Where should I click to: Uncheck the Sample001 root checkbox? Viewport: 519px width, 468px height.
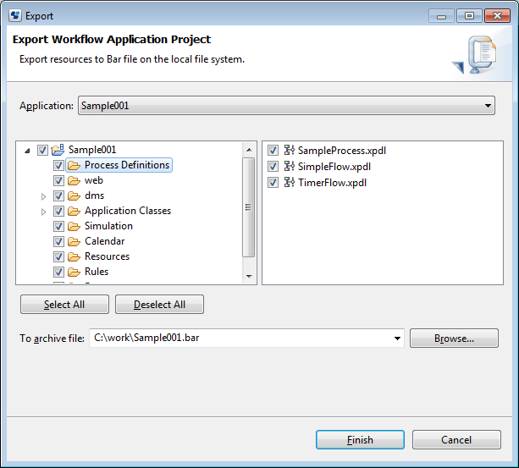coord(42,150)
